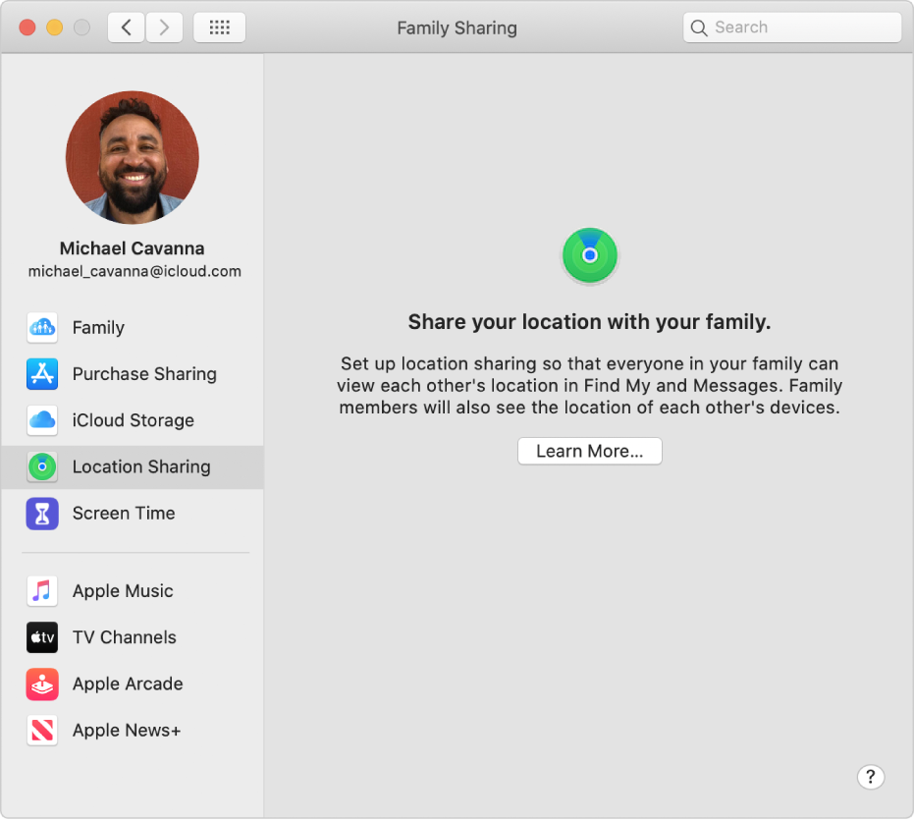This screenshot has width=914, height=820.
Task: Minimize the window with yellow button
Action: click(55, 27)
